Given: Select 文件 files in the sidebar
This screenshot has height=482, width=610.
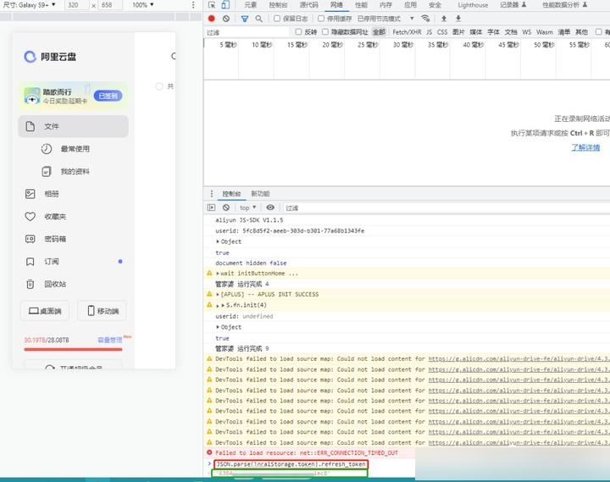Looking at the screenshot, I should (x=73, y=126).
